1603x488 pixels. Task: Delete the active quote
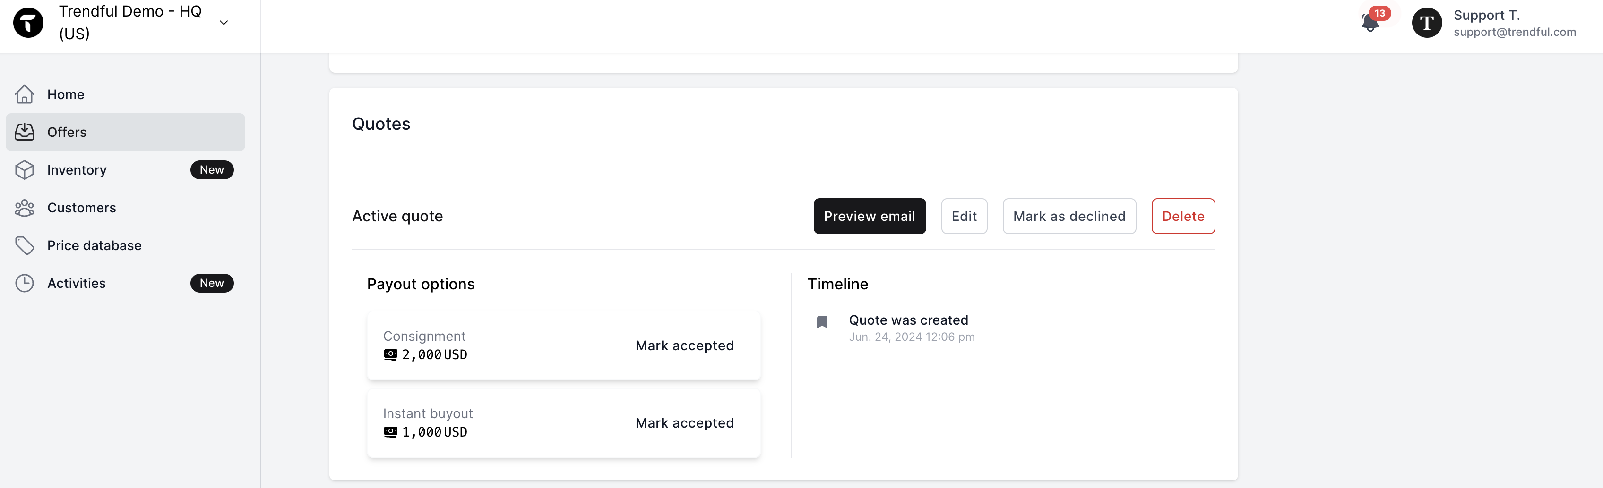click(1183, 216)
